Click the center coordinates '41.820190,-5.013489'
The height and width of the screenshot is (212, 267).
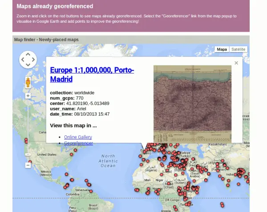[x=88, y=103]
